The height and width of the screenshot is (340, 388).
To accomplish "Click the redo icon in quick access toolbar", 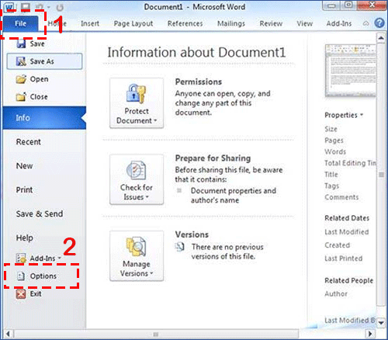I will (60, 8).
